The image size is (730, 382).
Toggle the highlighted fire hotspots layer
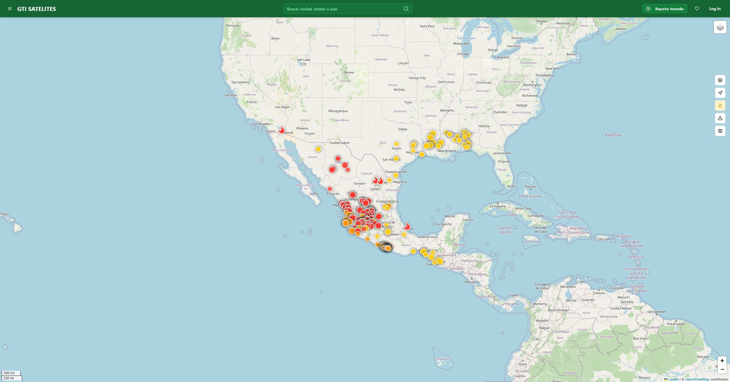point(720,106)
